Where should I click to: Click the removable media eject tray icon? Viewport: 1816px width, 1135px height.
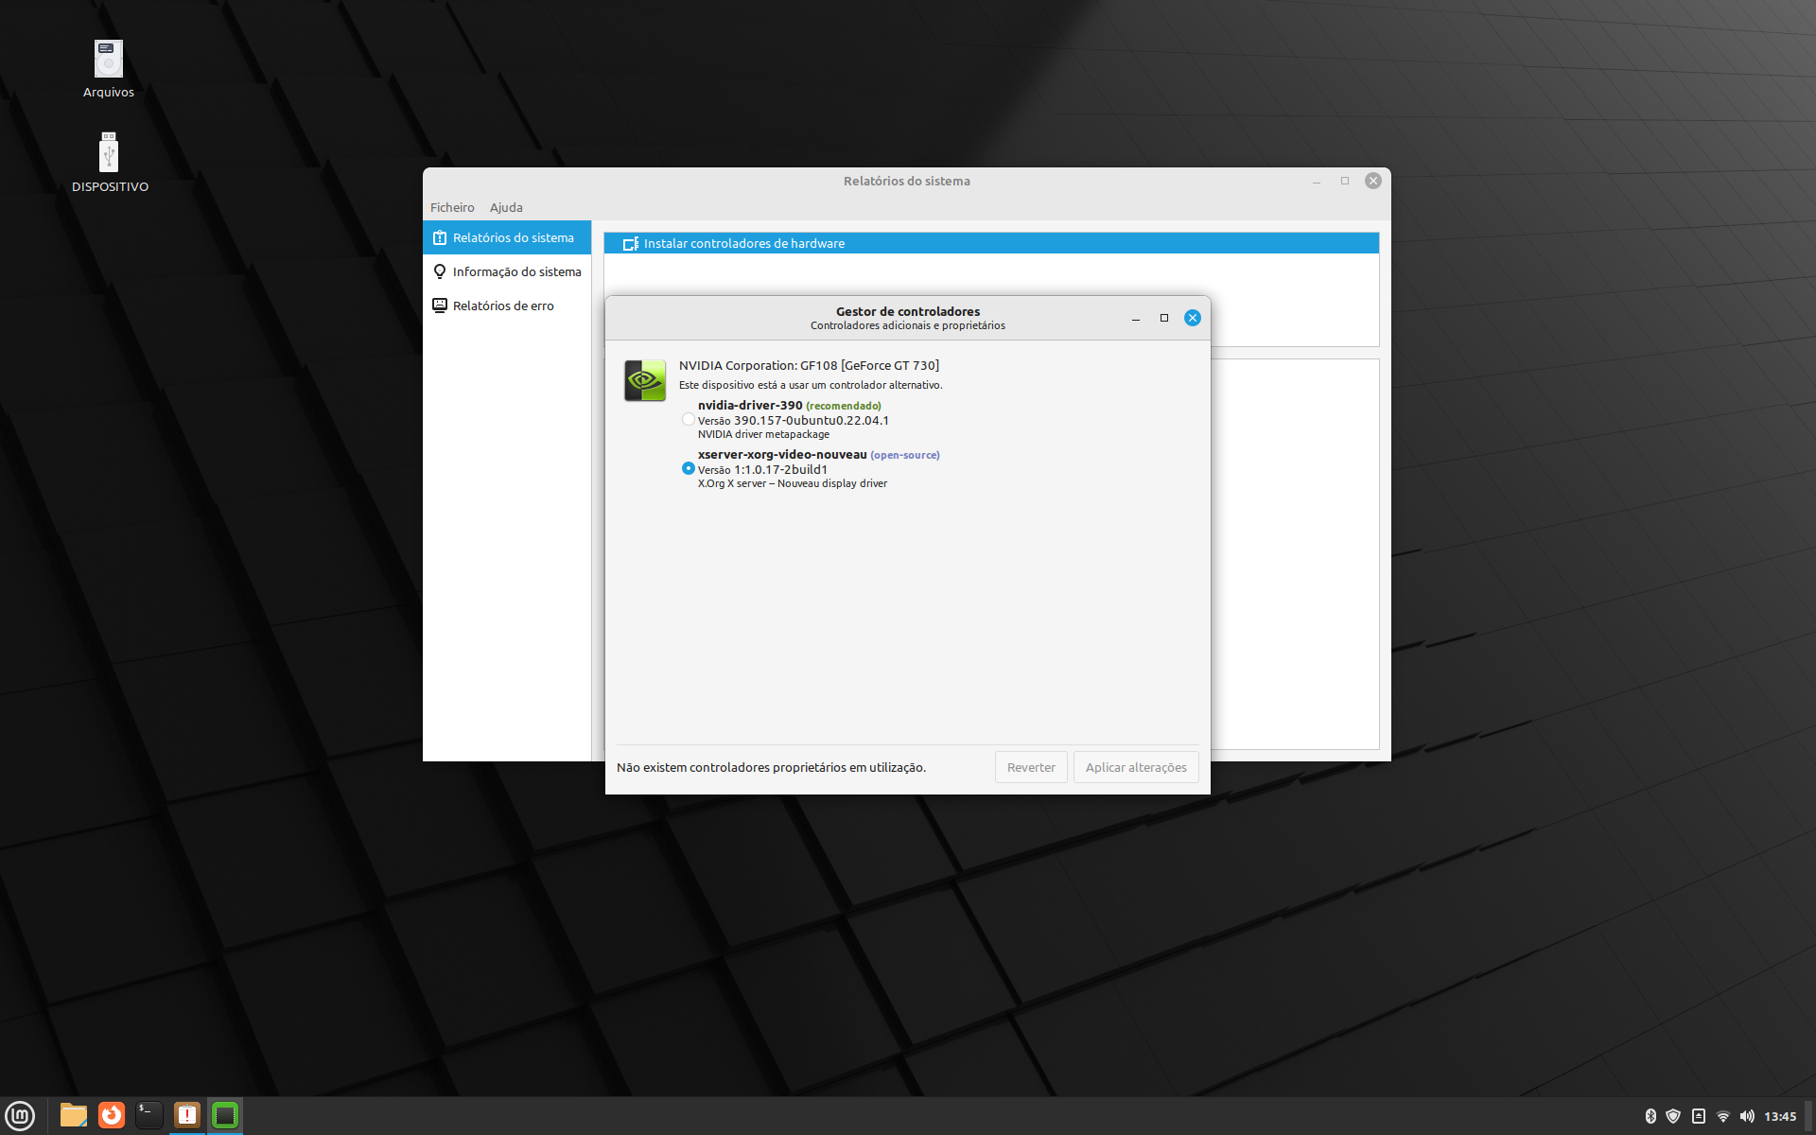(x=1701, y=1115)
